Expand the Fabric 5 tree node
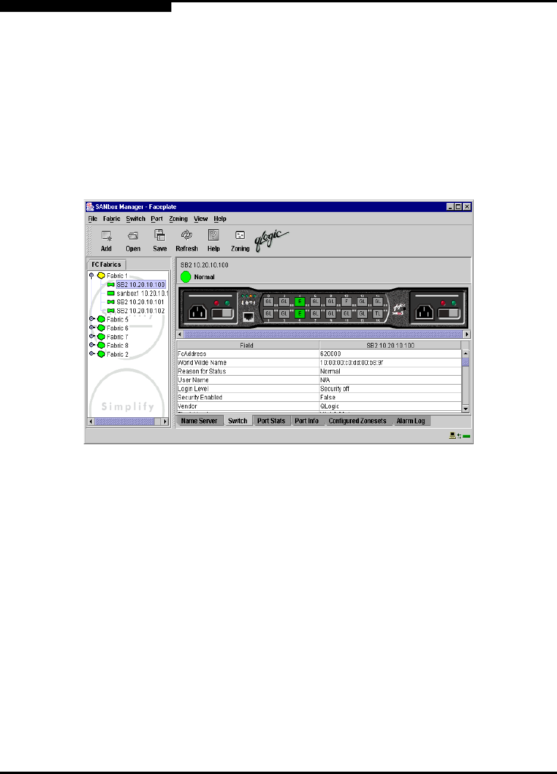Image resolution: width=557 pixels, height=774 pixels. click(x=92, y=319)
